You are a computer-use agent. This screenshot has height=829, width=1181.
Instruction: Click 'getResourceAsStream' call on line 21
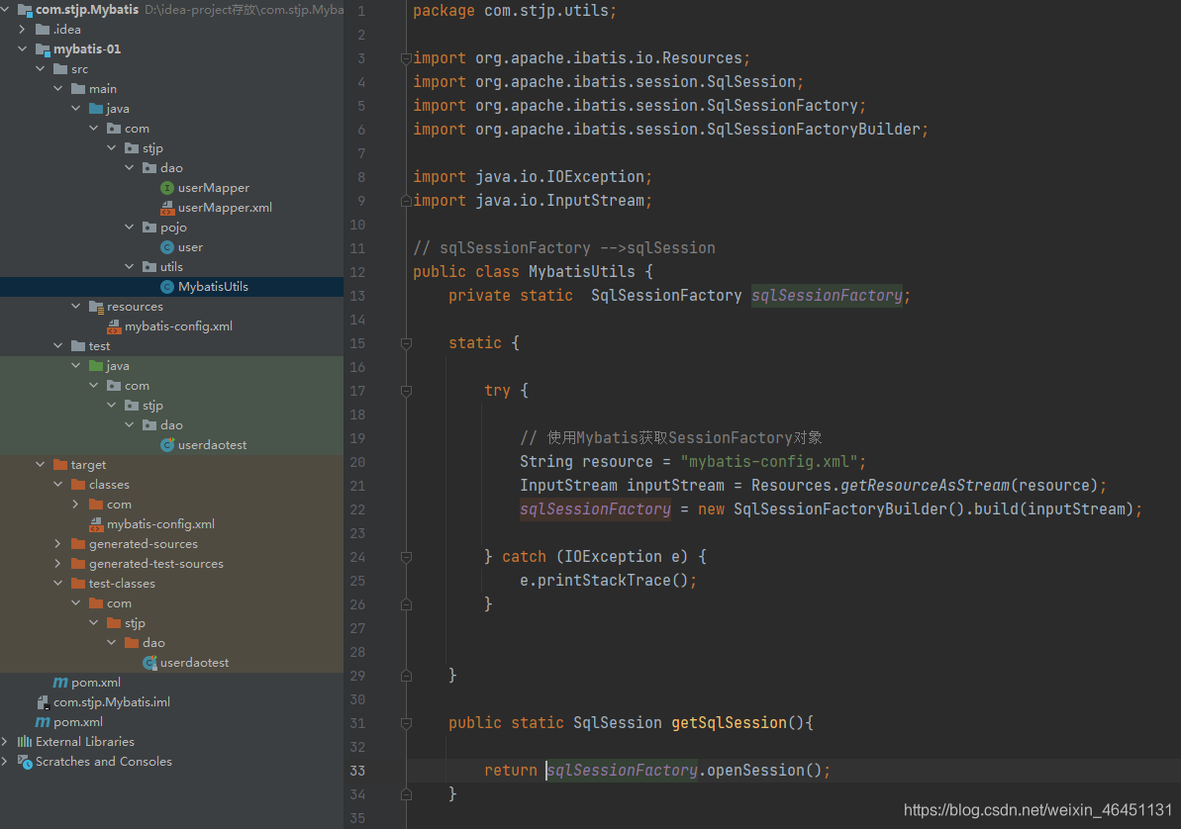coord(925,486)
